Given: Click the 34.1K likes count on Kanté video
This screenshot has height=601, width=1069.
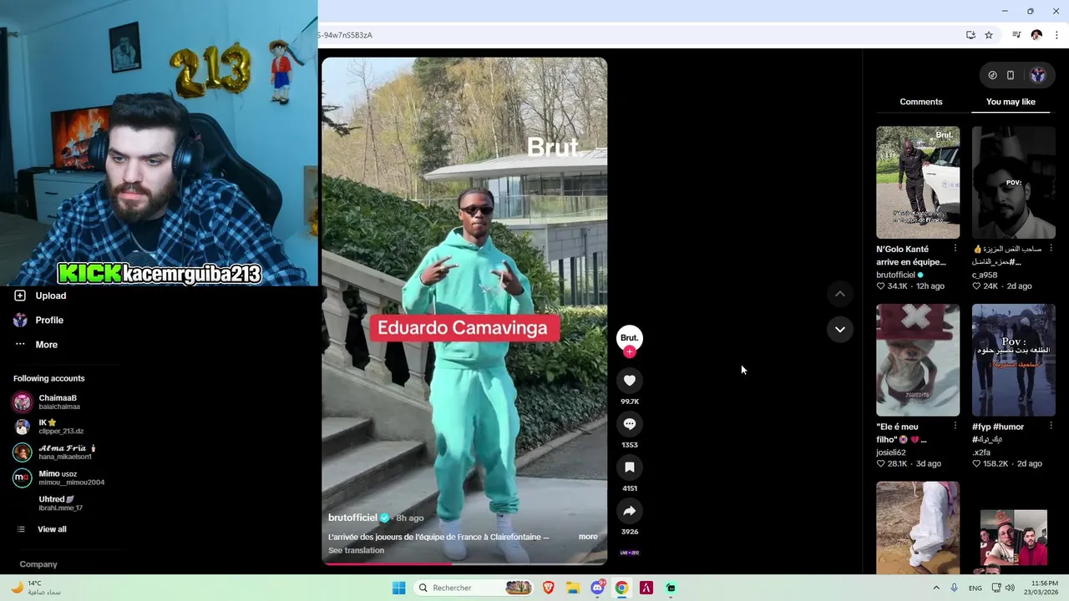Looking at the screenshot, I should 898,286.
